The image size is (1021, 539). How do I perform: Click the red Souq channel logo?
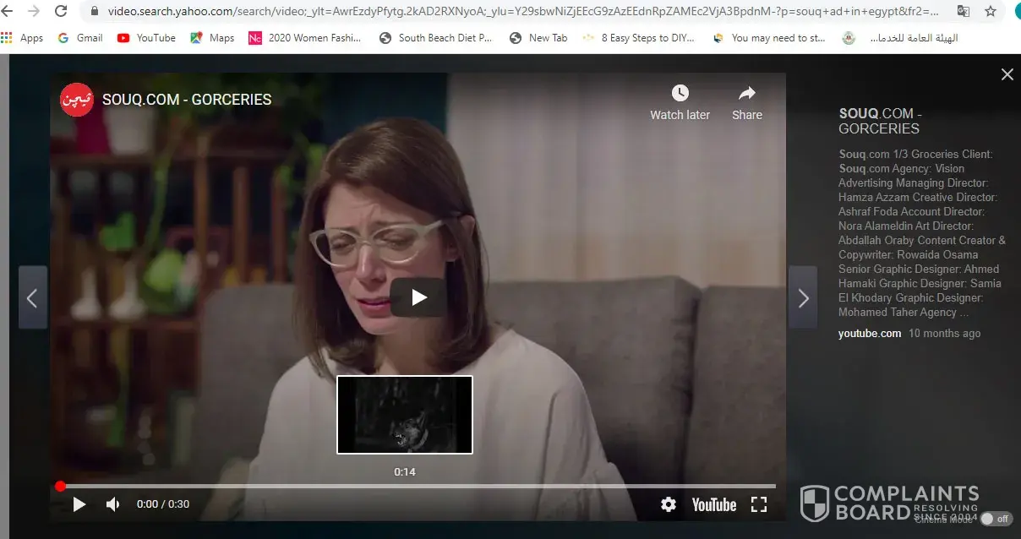click(x=76, y=100)
